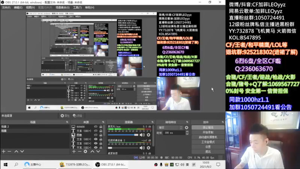The image size is (300, 169).
Task: Decrease duration with the 时长 down arrow
Action: (x=187, y=134)
